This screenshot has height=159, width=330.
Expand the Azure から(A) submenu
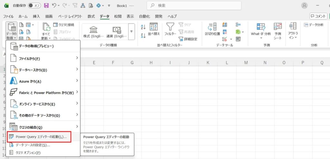43,81
